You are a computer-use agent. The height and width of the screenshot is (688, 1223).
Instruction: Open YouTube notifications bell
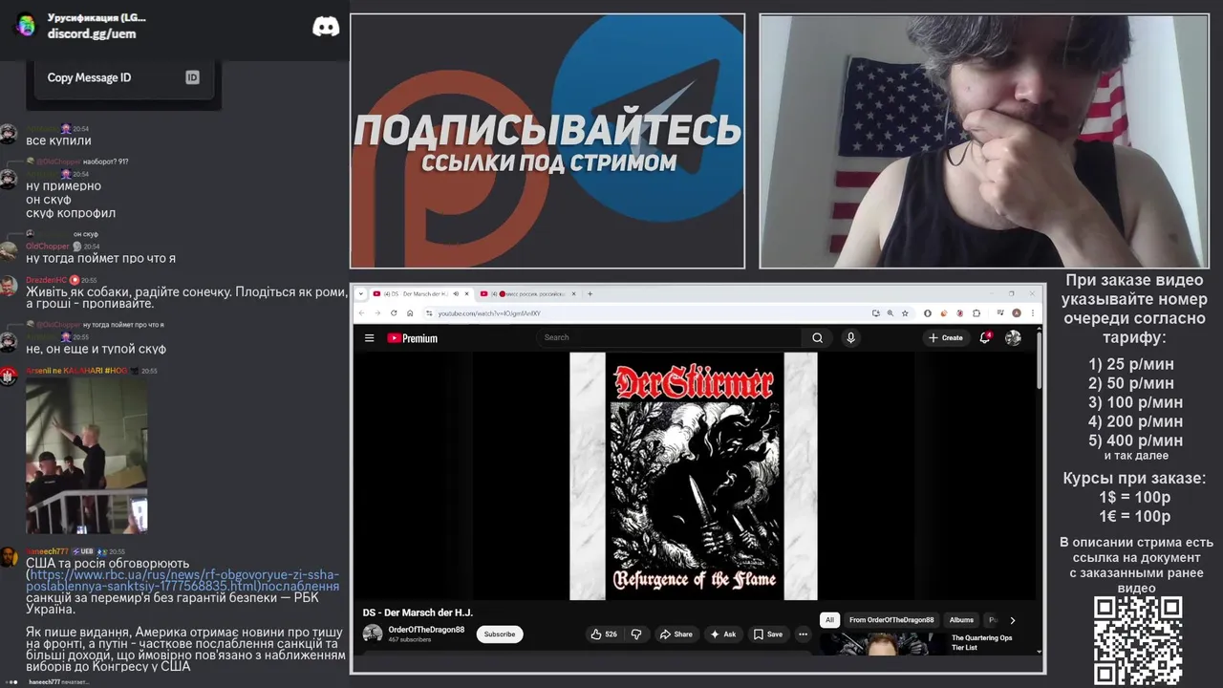click(985, 337)
